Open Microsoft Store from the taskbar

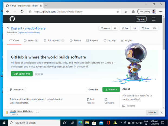(94, 123)
